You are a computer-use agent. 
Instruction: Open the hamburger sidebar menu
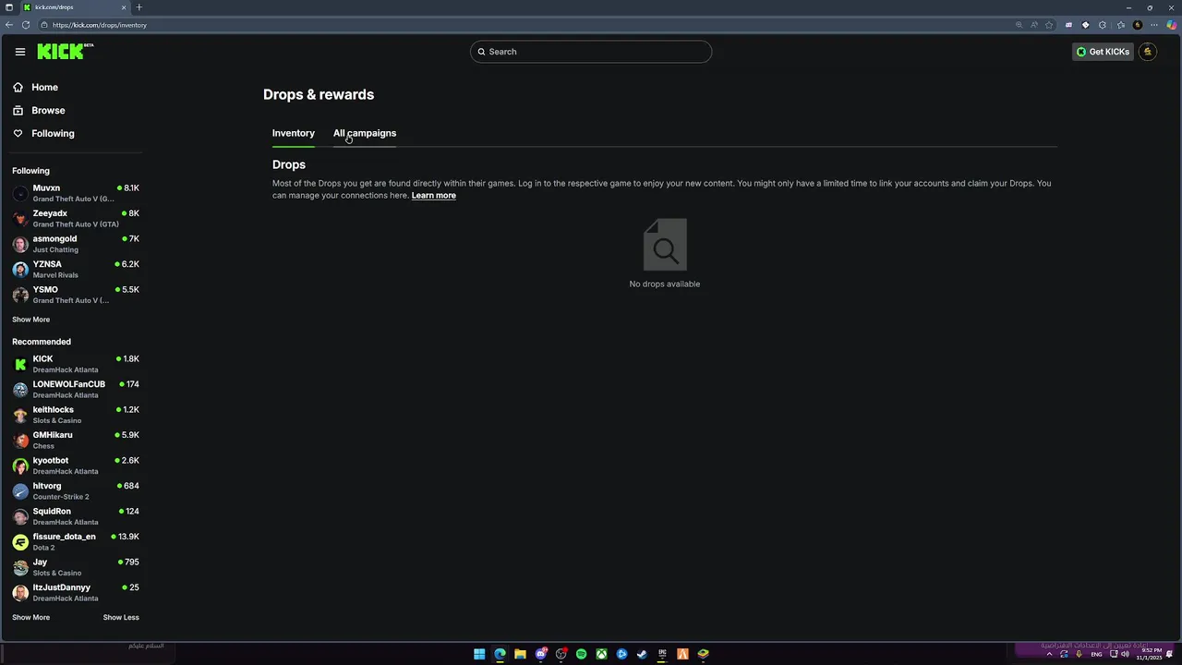[x=20, y=52]
